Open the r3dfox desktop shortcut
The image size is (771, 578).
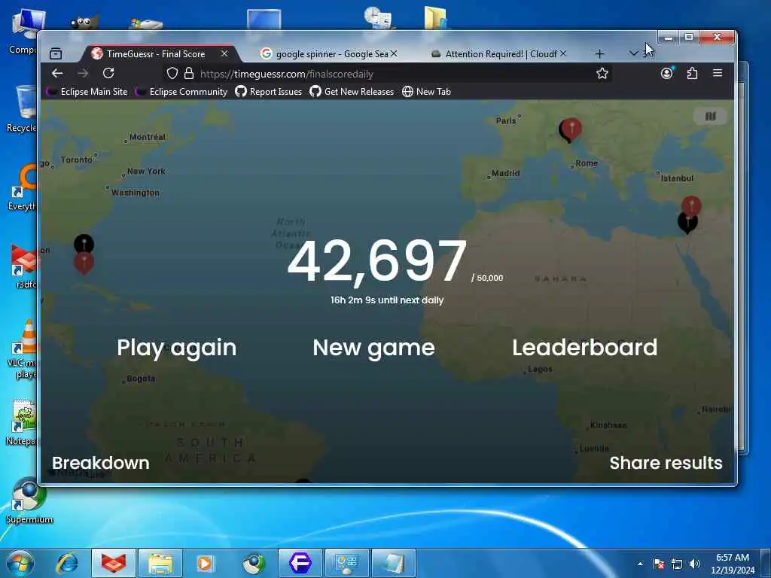(22, 267)
